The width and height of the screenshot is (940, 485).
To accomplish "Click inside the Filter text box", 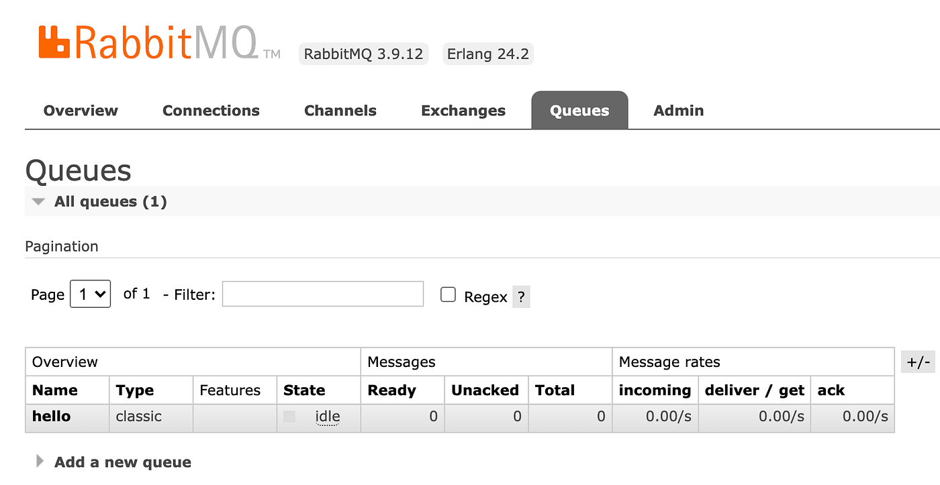I will tap(322, 294).
